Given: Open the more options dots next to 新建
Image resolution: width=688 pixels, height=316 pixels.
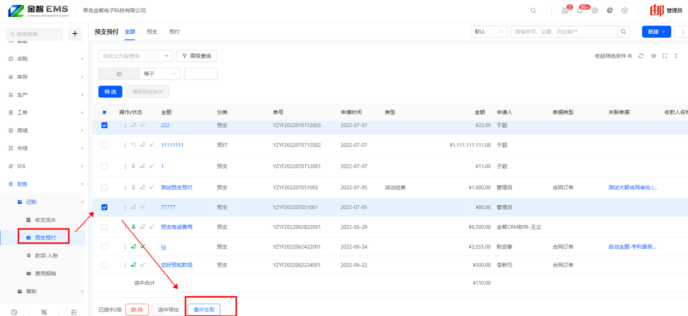Looking at the screenshot, I should pyautogui.click(x=683, y=32).
